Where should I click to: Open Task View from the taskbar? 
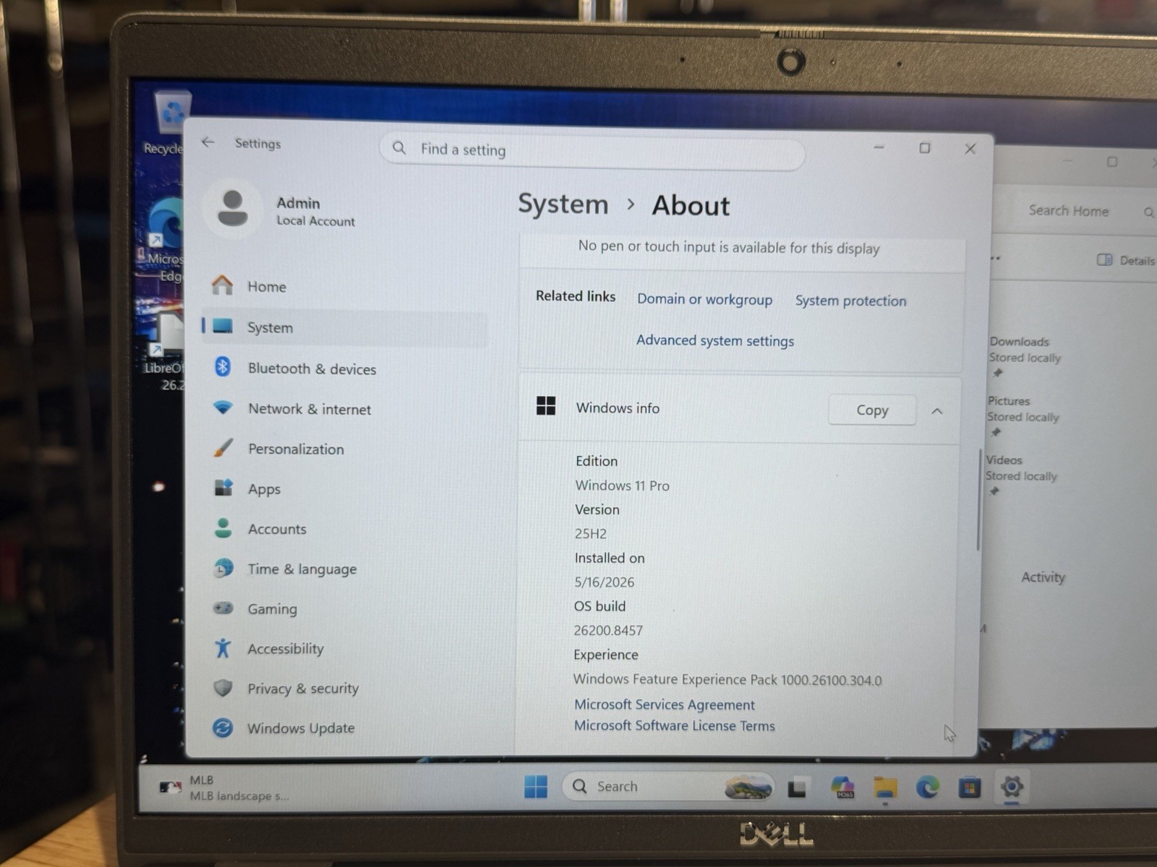[797, 788]
